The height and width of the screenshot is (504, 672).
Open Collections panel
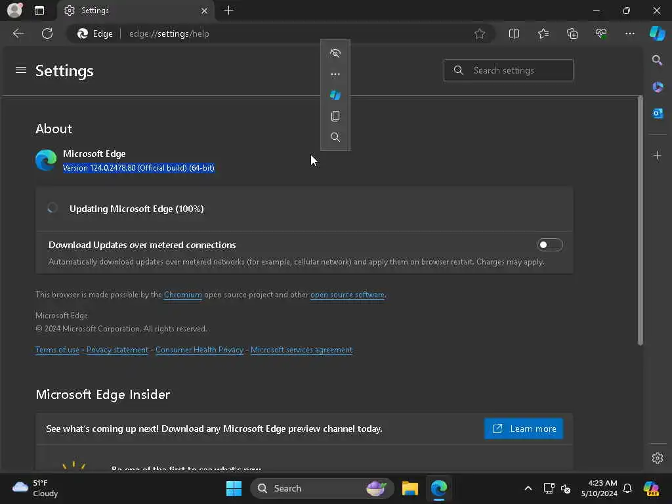tap(572, 33)
